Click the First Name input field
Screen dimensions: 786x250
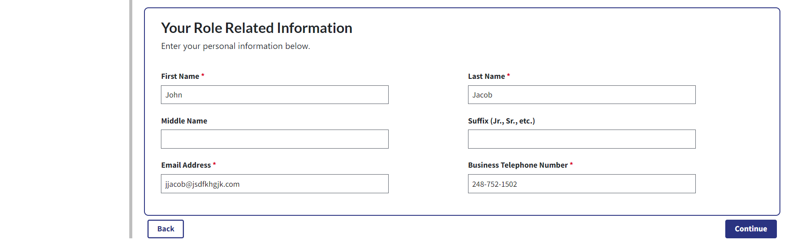(x=275, y=95)
